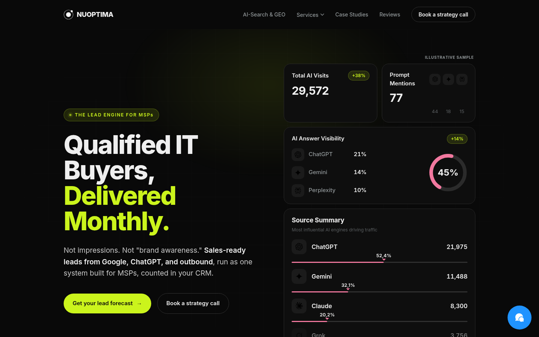The width and height of the screenshot is (539, 337).
Task: Click Gemini icon in AI Answer Visibility
Action: [x=298, y=172]
